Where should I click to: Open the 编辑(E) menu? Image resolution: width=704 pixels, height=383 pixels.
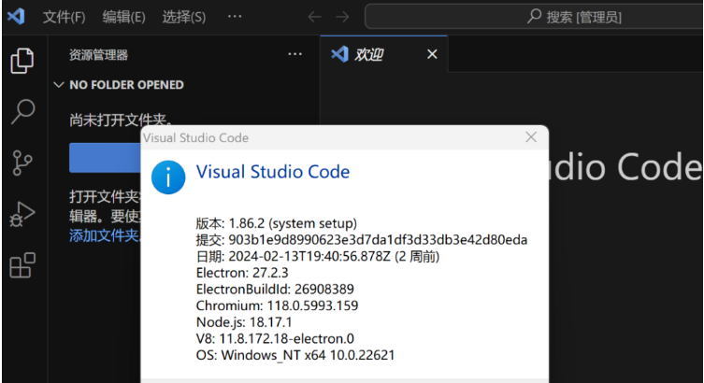(123, 17)
